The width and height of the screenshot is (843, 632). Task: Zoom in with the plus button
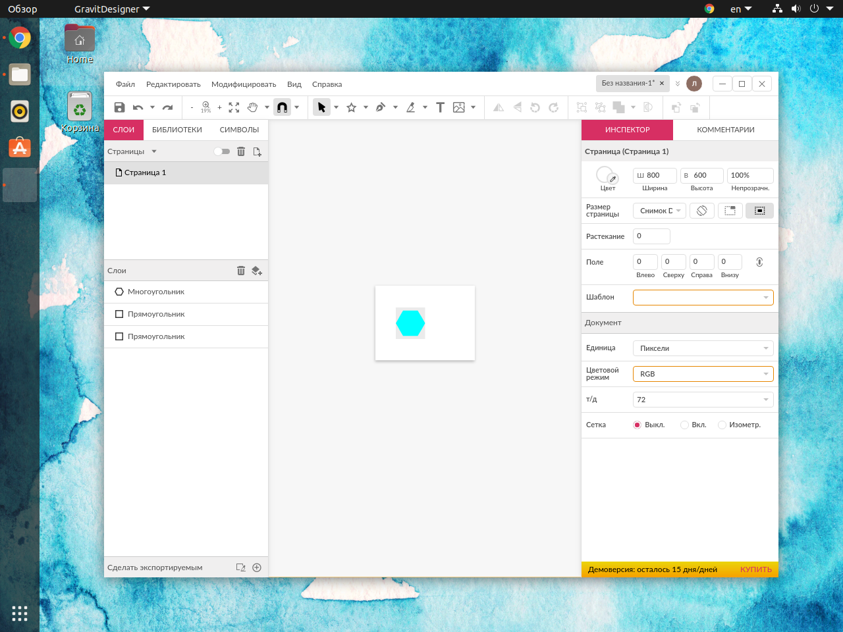click(x=219, y=107)
